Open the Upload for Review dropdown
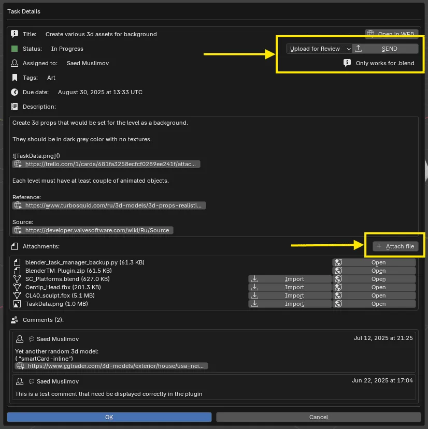Screen dimensions: 428x429 (318, 48)
